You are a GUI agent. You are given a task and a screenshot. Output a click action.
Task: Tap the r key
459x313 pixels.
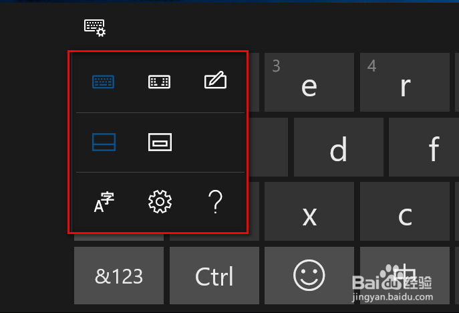pos(405,82)
